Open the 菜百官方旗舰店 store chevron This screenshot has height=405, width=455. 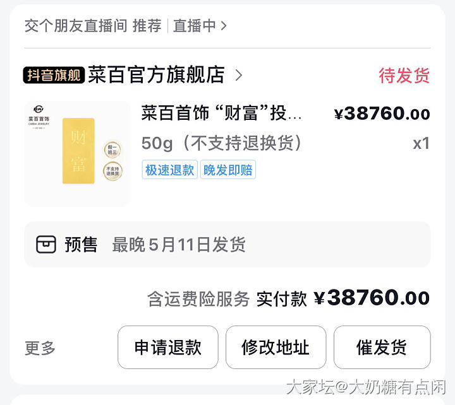[x=238, y=76]
